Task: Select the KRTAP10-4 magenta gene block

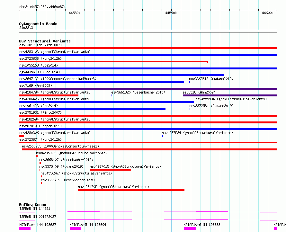Action: [x=25, y=228]
